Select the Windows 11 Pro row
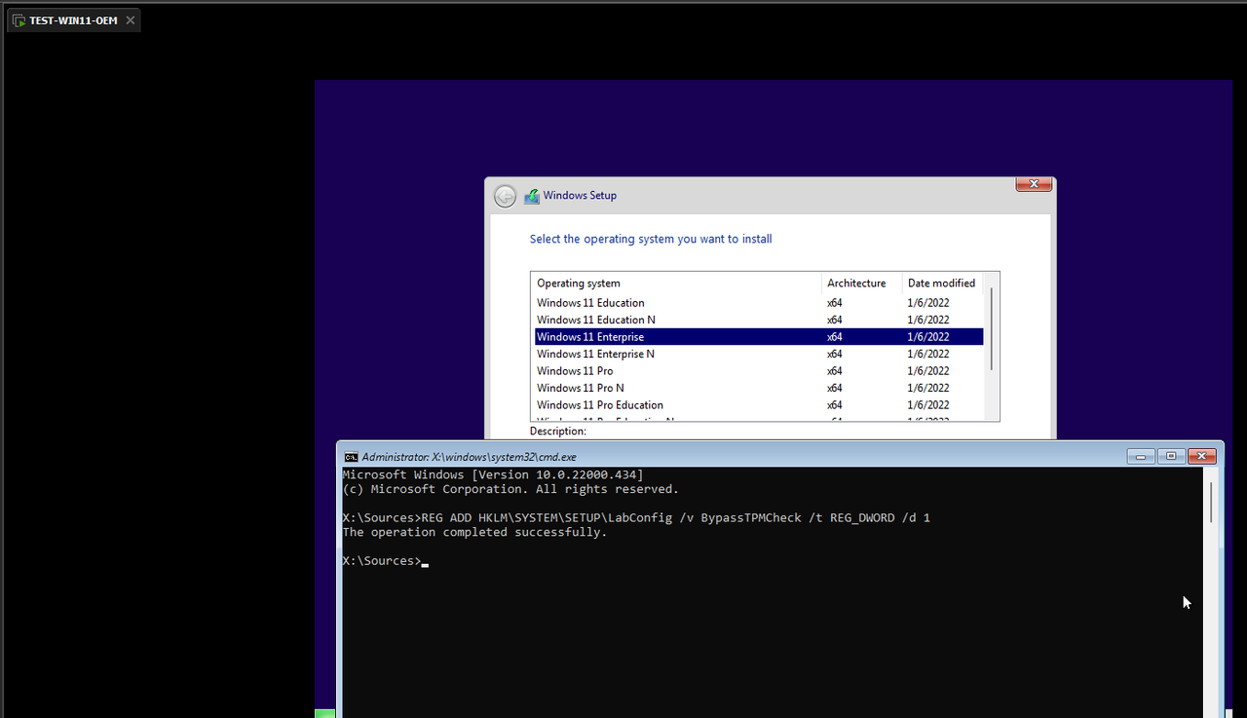Screen dimensions: 1247x718 point(759,371)
